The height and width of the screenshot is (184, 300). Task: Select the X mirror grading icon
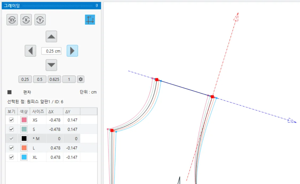pyautogui.click(x=26, y=20)
